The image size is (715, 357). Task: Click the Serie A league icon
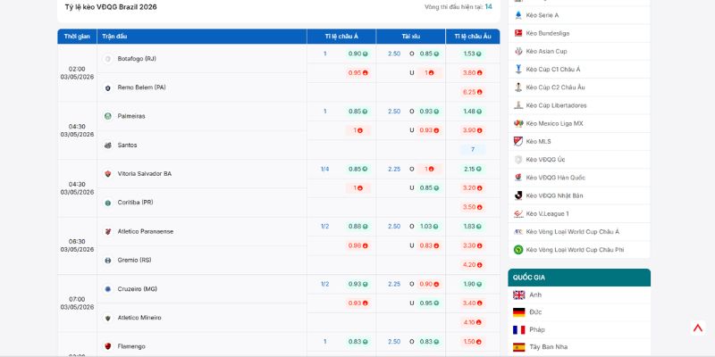[x=518, y=15]
